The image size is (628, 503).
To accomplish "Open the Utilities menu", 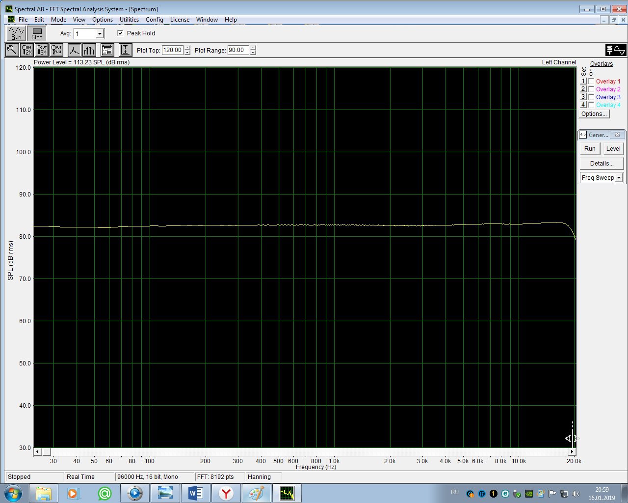I will [x=129, y=20].
